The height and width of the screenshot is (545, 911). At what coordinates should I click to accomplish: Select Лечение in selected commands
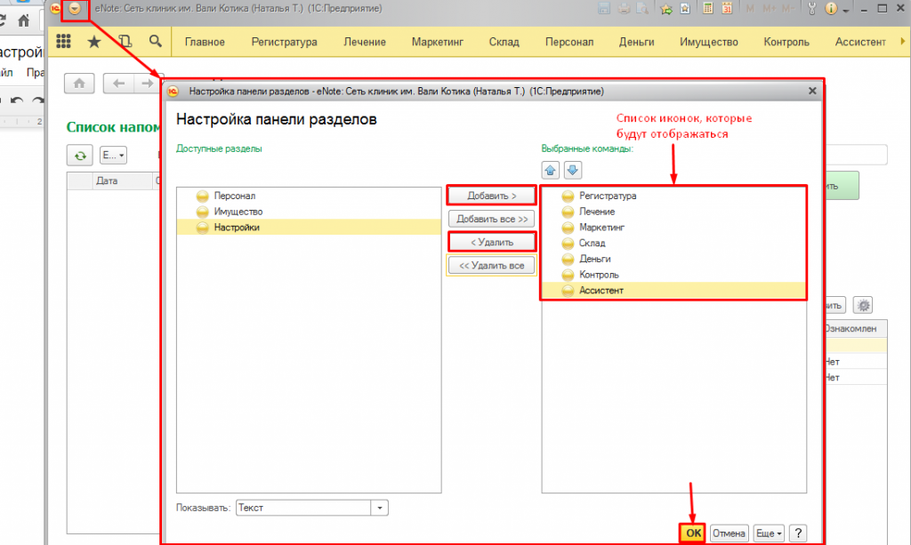674,212
